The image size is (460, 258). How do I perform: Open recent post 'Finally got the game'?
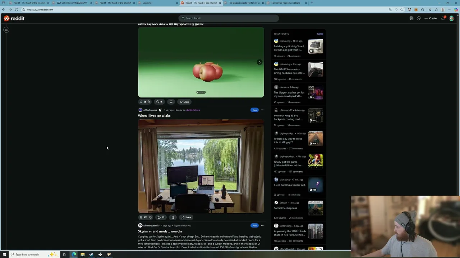(289, 164)
